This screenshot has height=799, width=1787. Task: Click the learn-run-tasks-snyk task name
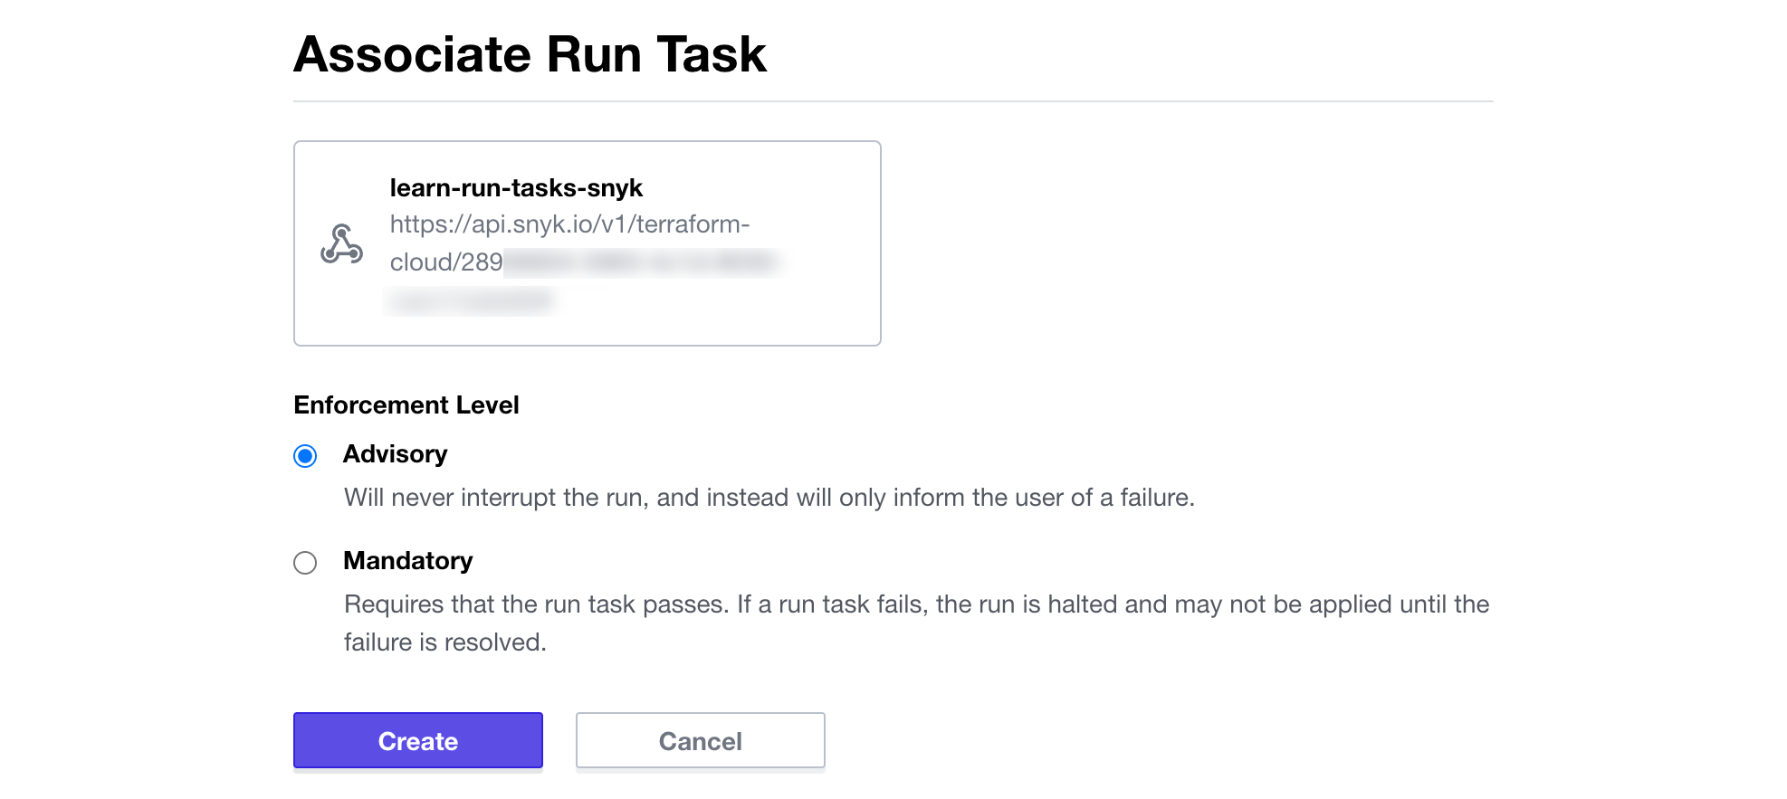coord(516,188)
